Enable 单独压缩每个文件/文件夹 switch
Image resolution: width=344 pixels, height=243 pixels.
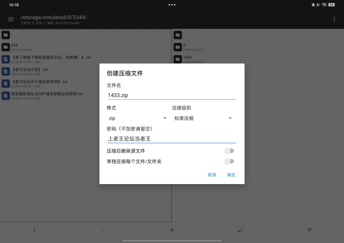coord(229,162)
